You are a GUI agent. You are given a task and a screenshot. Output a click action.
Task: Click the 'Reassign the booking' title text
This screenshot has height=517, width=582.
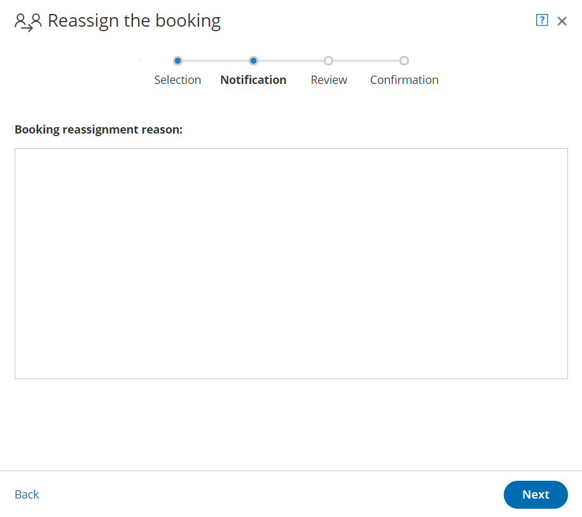tap(134, 21)
